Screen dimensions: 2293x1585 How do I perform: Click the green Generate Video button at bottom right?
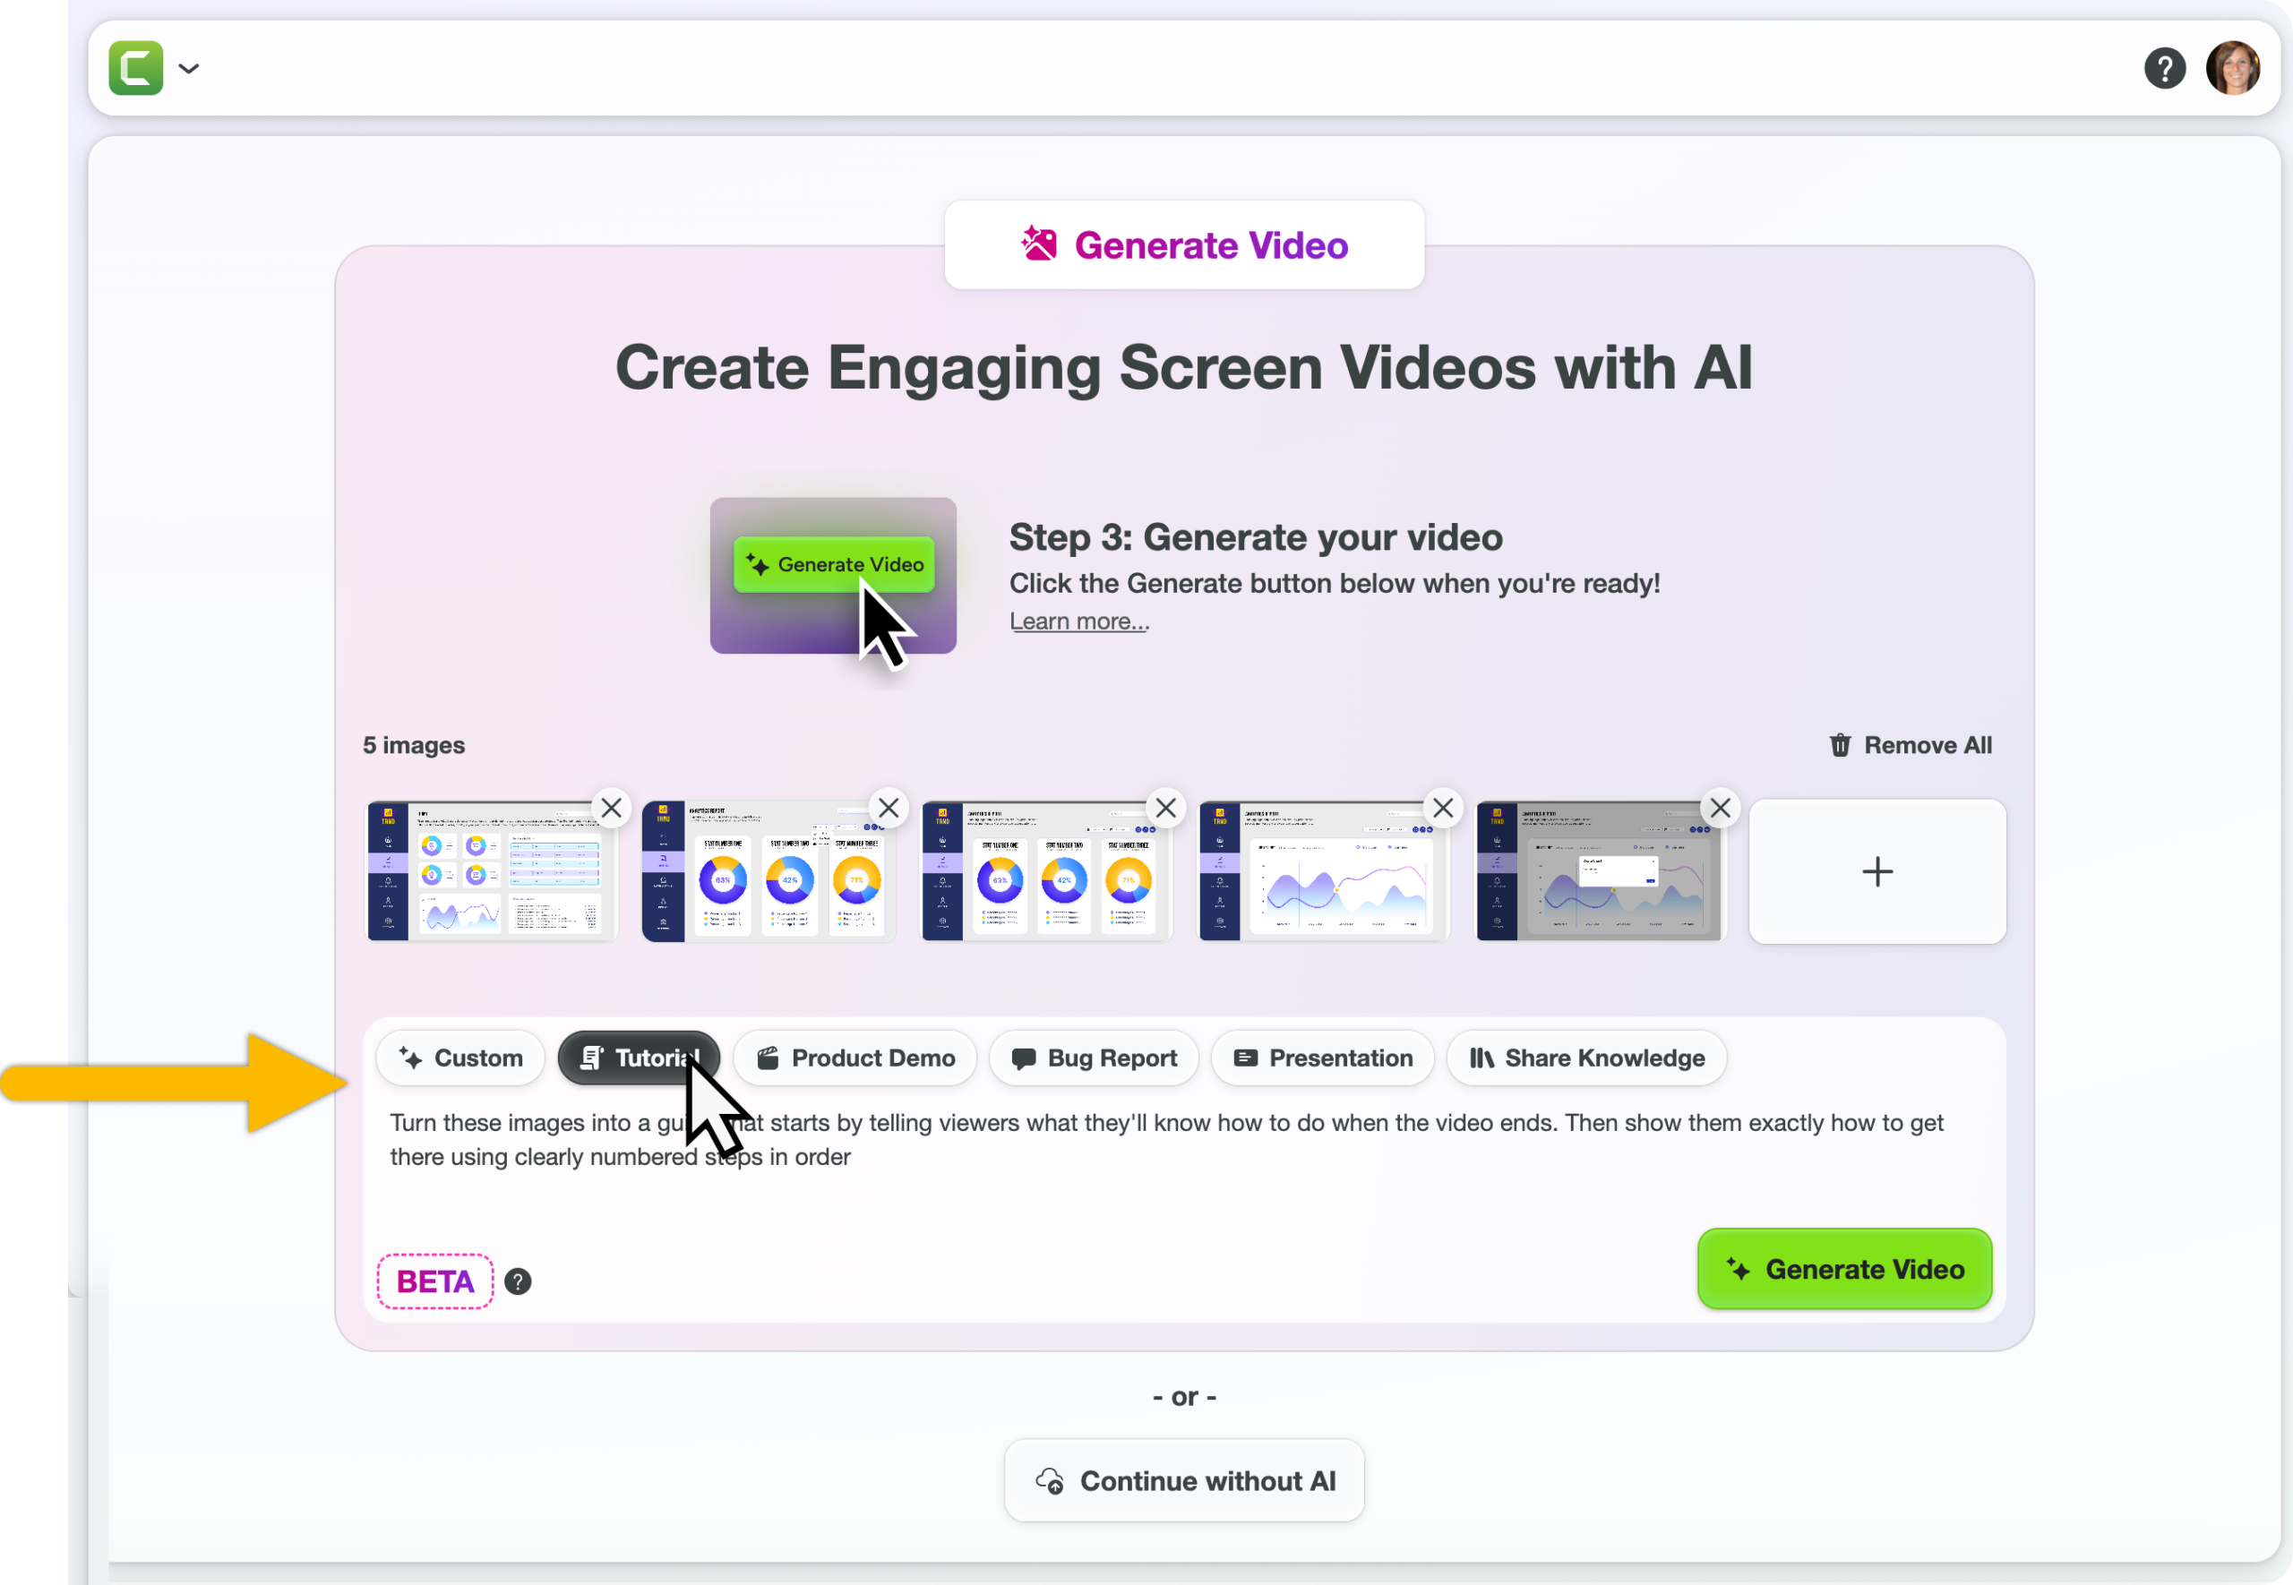coord(1844,1269)
